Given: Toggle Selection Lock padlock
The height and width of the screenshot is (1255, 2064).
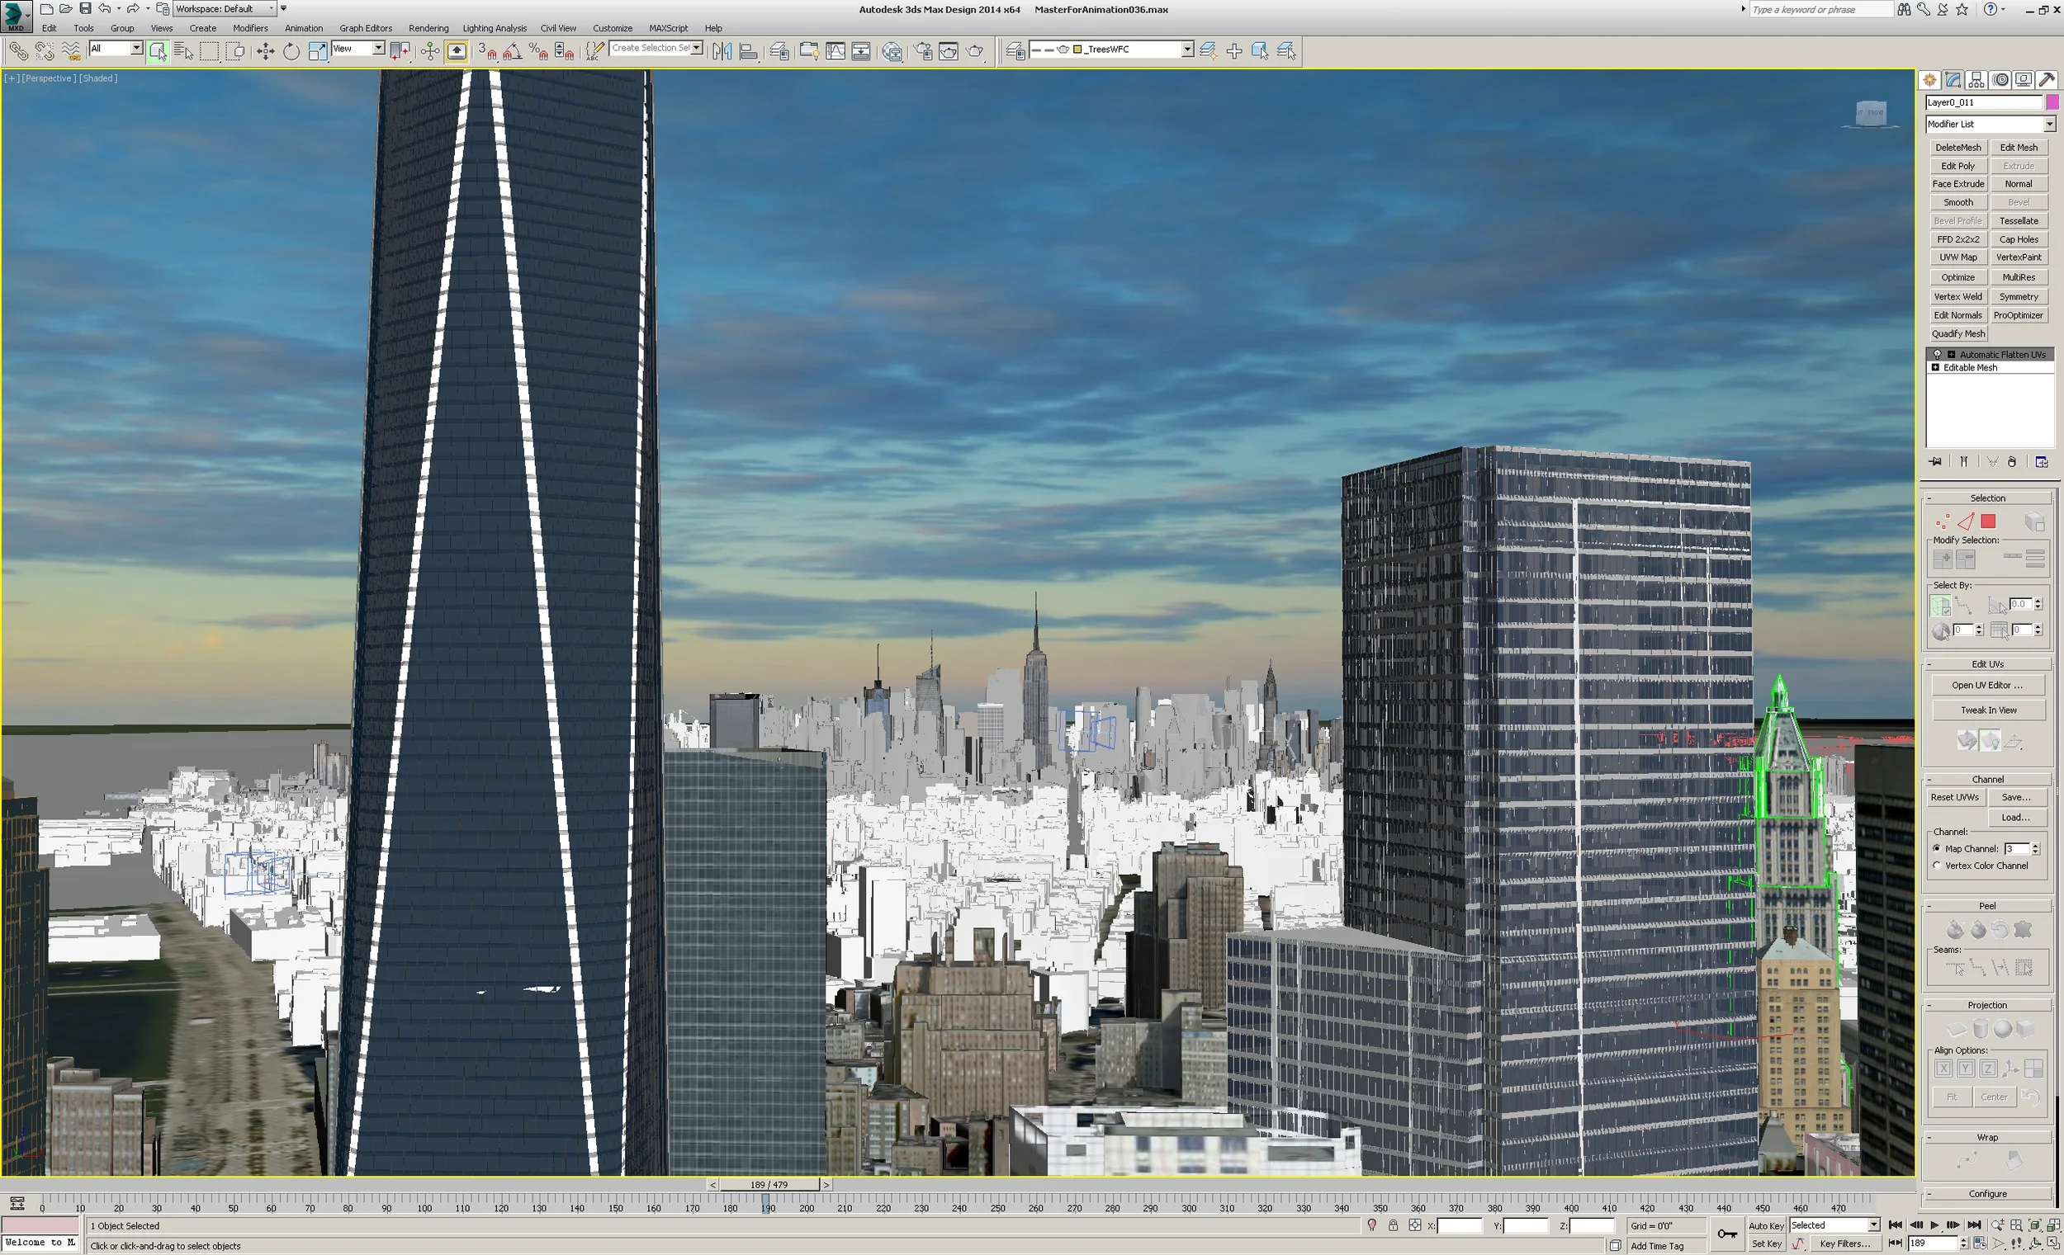Looking at the screenshot, I should pos(1393,1225).
